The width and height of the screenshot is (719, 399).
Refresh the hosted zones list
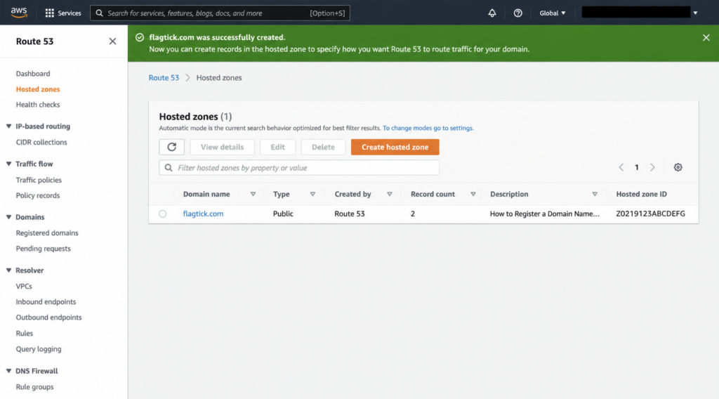pyautogui.click(x=171, y=147)
